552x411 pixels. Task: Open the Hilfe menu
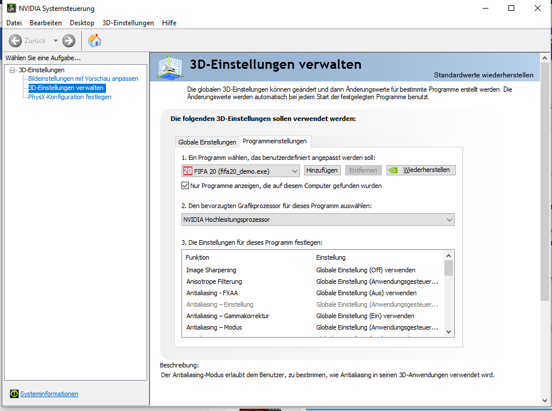[169, 23]
